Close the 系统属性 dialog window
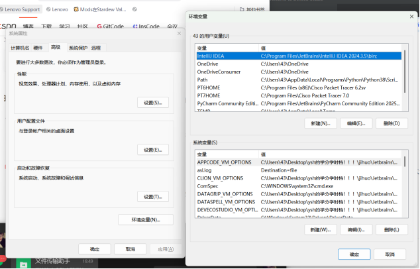Screen dimensions: 420x269 180,34
